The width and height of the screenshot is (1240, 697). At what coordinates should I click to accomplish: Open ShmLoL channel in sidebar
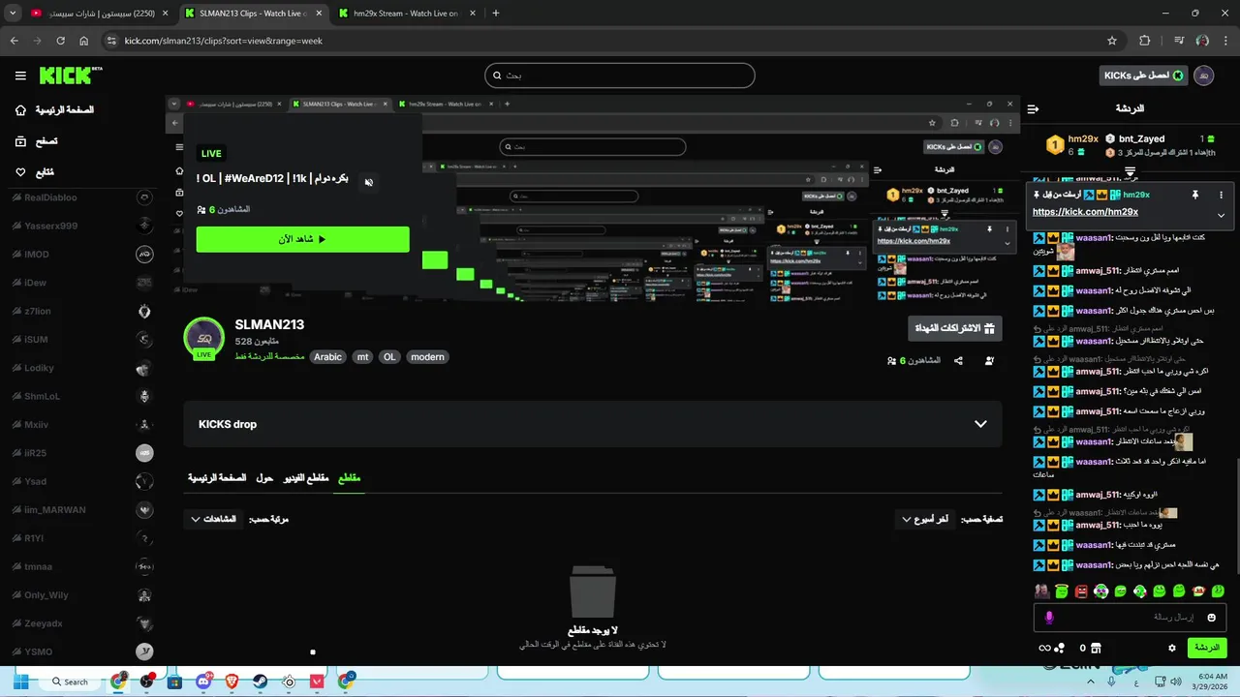(82, 396)
